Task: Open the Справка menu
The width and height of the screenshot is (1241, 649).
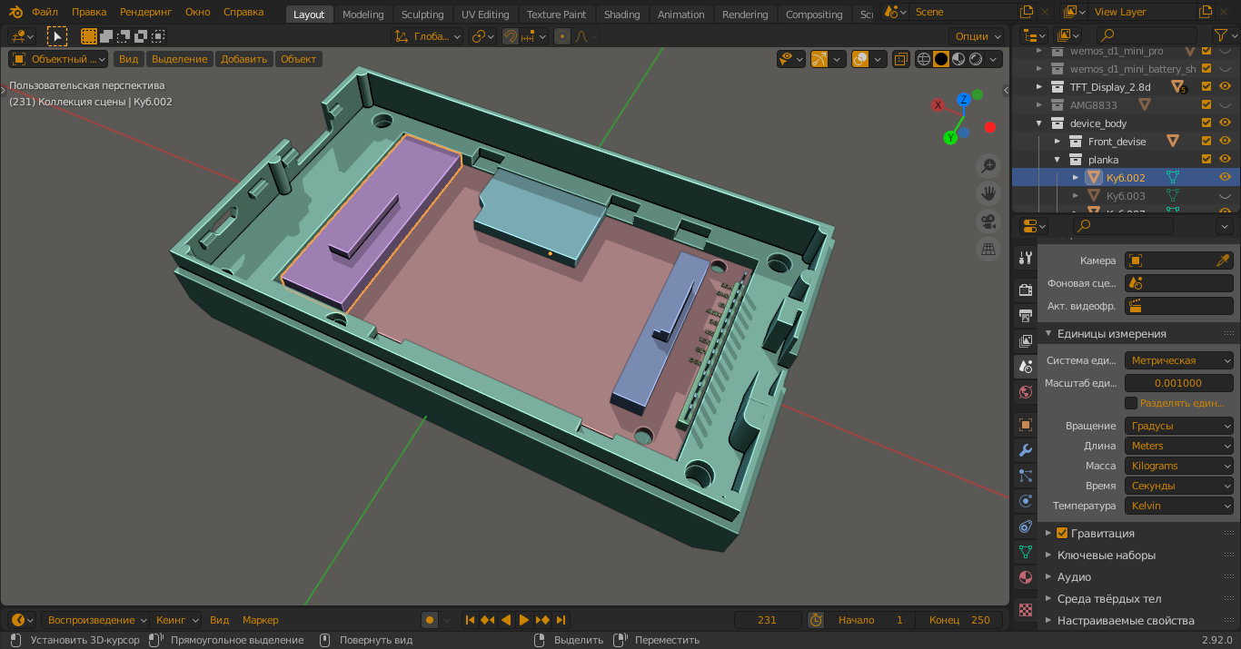Action: [x=243, y=12]
